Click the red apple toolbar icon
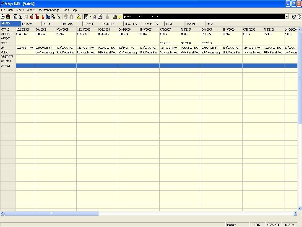Viewport: 302px width, 227px height. (32, 17)
